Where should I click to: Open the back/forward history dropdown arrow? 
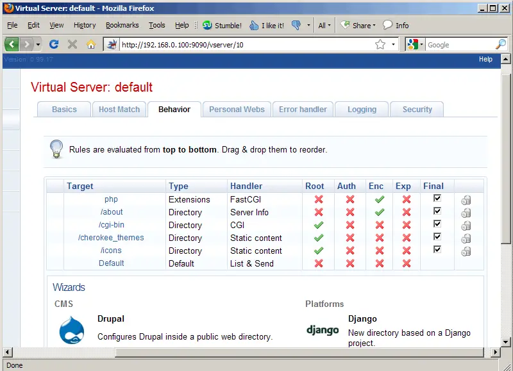[38, 44]
